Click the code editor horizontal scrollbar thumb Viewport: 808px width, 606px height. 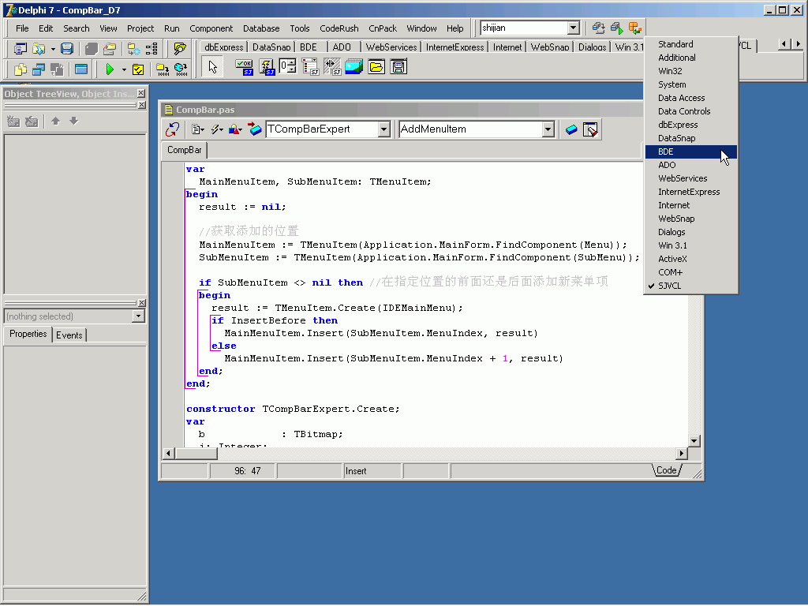(x=196, y=454)
